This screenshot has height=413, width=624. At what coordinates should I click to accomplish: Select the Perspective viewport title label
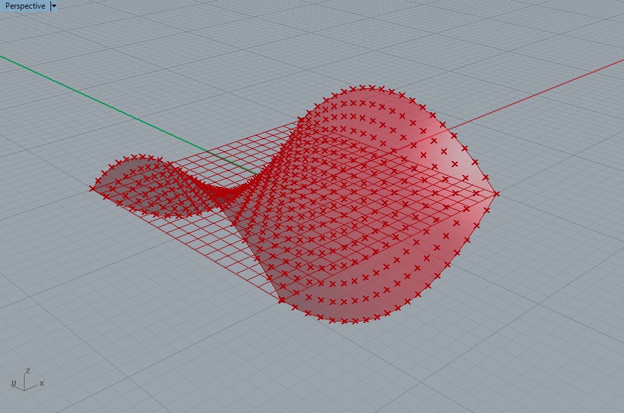tap(25, 6)
